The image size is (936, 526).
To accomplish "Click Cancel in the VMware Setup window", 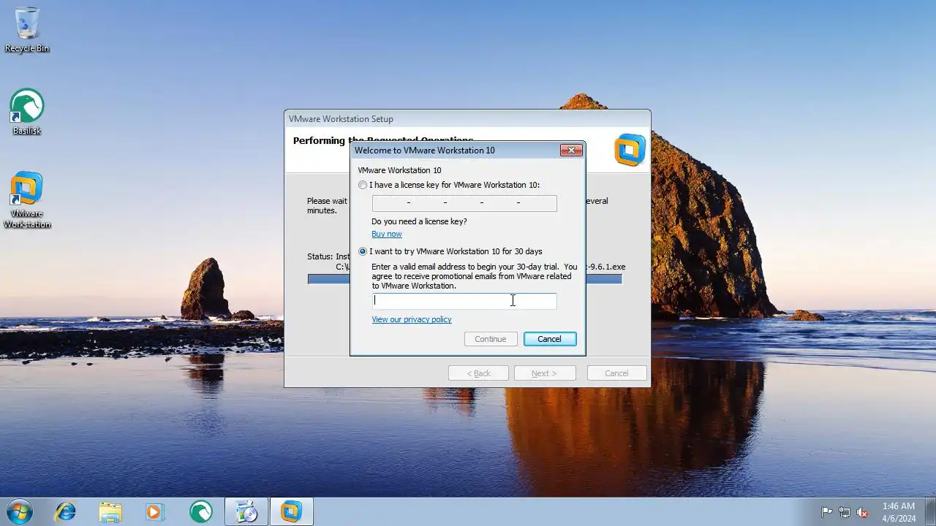I will [616, 373].
